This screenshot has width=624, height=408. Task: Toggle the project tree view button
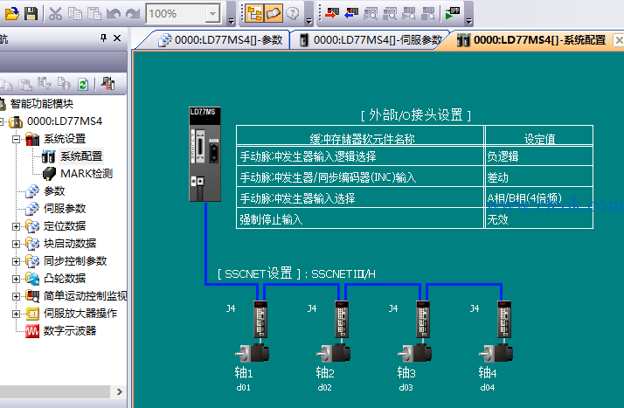pyautogui.click(x=254, y=13)
